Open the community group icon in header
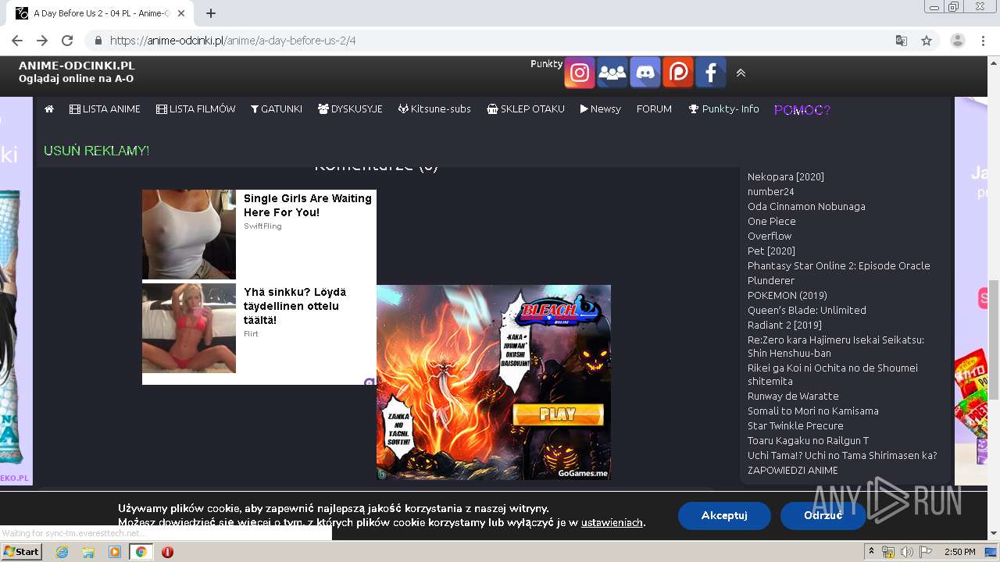Viewport: 1000px width, 562px height. click(x=612, y=73)
